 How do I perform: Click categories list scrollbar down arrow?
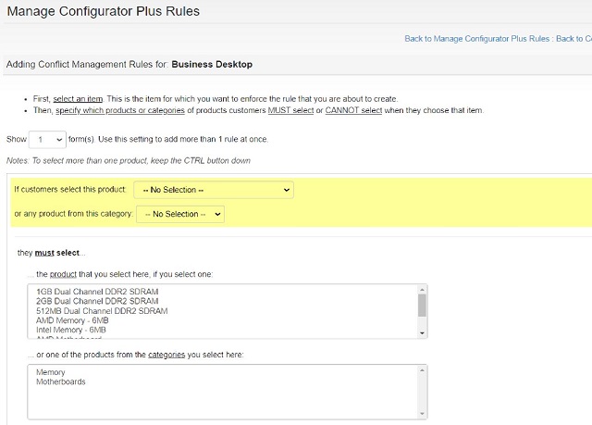(x=422, y=414)
